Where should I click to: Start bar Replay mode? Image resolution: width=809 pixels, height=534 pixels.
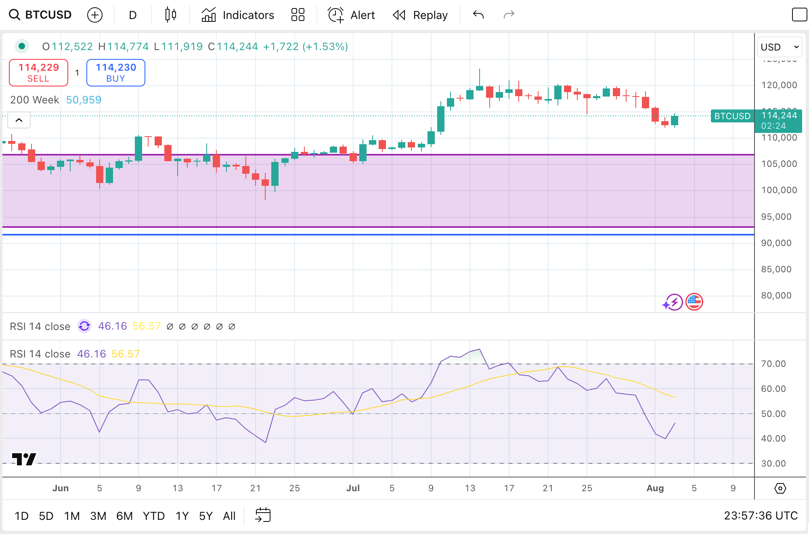[x=420, y=15]
